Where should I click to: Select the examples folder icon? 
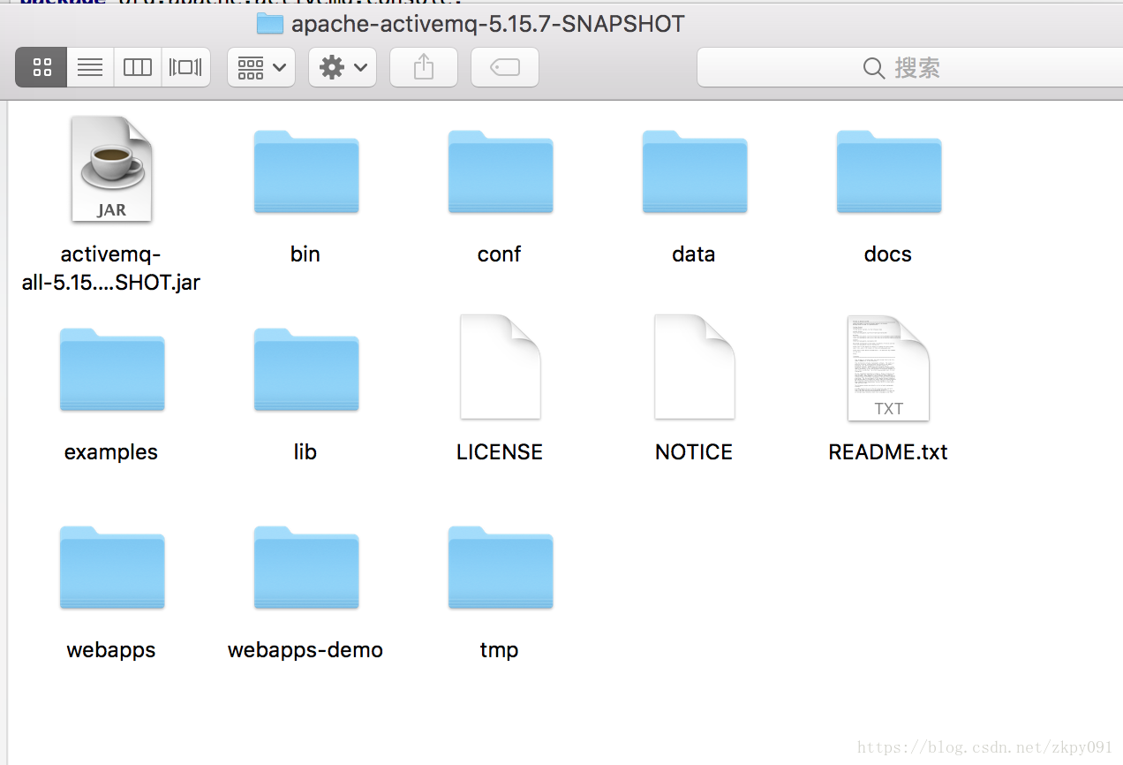pos(112,369)
